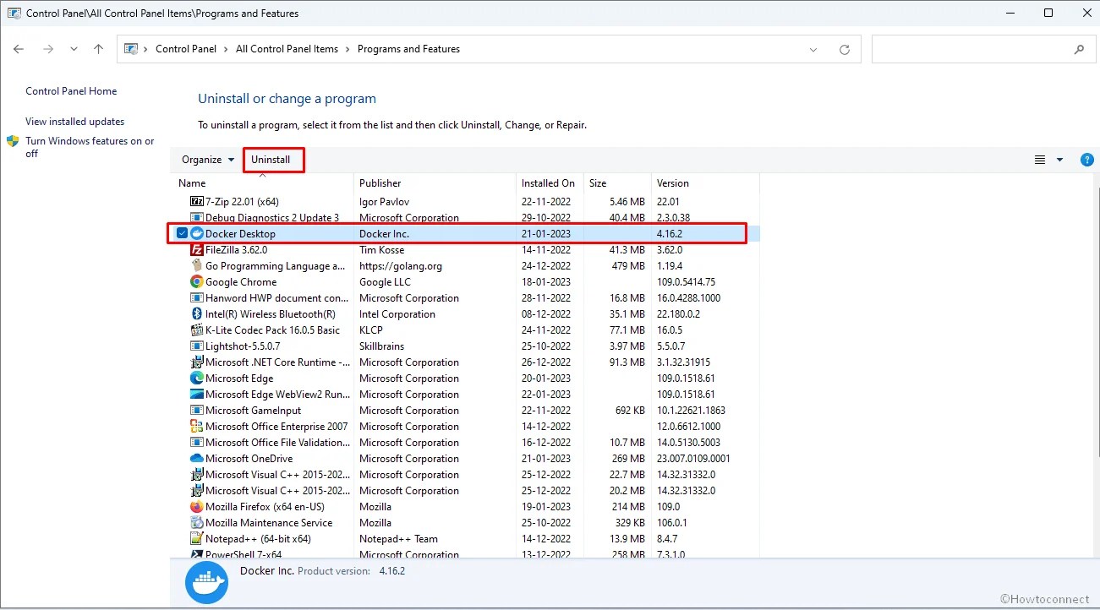Uncheck the Docker Desktop checkbox
Viewport: 1100px width, 610px height.
(182, 233)
